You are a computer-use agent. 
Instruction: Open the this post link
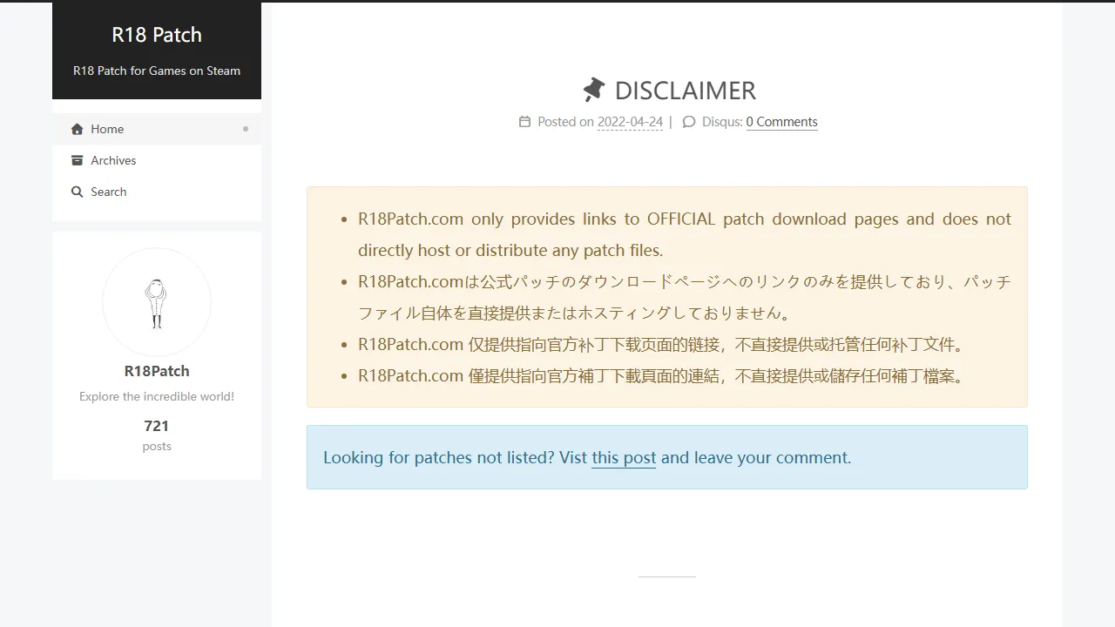coord(624,457)
